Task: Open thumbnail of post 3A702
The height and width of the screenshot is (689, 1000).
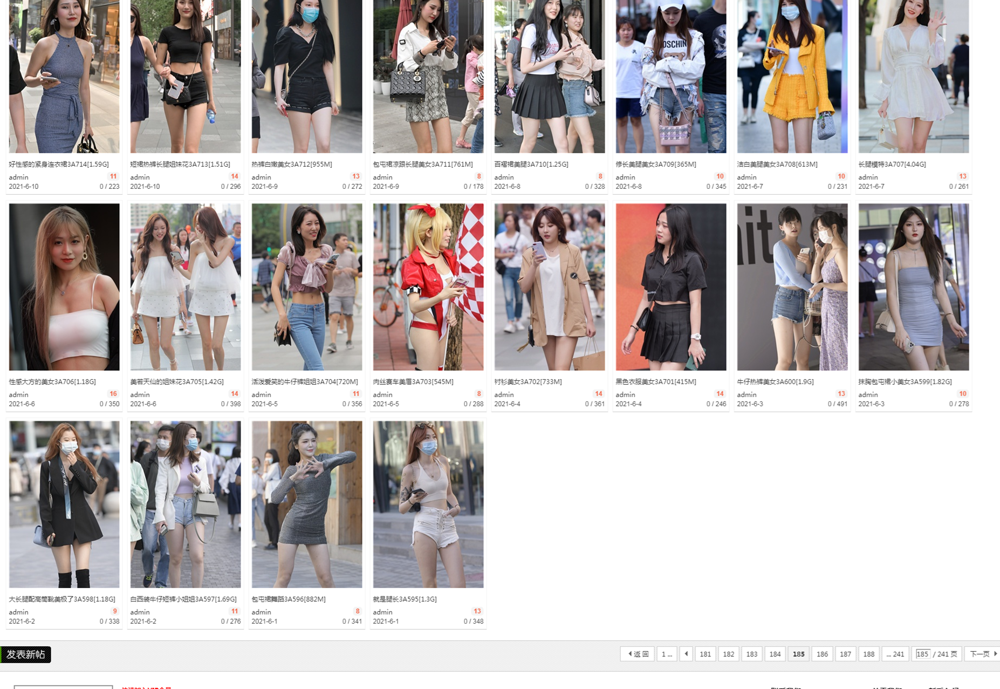Action: point(550,287)
